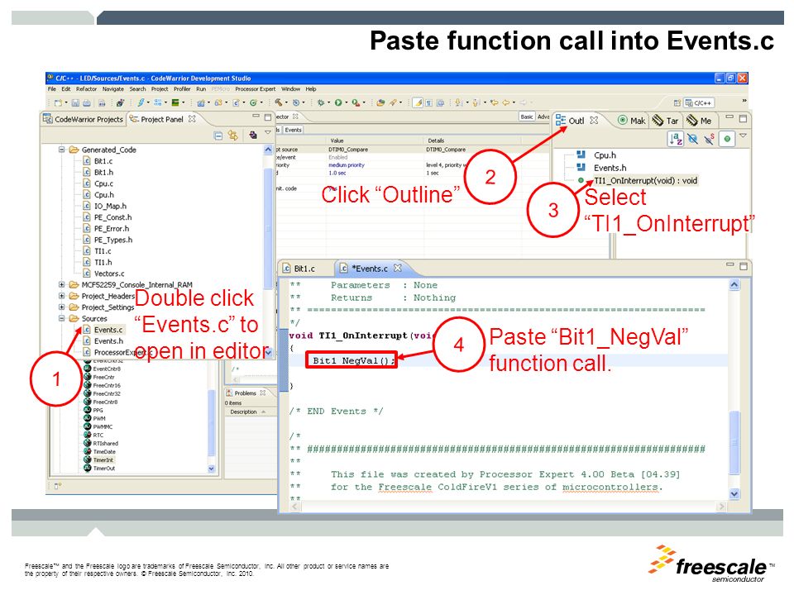
Task: Click the Build hammer toolbar icon
Action: (279, 102)
